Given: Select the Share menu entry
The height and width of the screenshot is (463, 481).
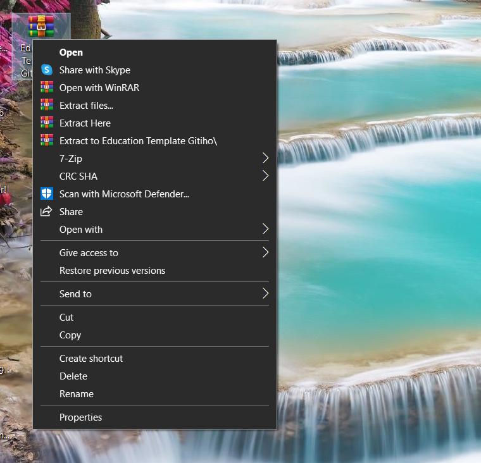Looking at the screenshot, I should click(x=155, y=212).
